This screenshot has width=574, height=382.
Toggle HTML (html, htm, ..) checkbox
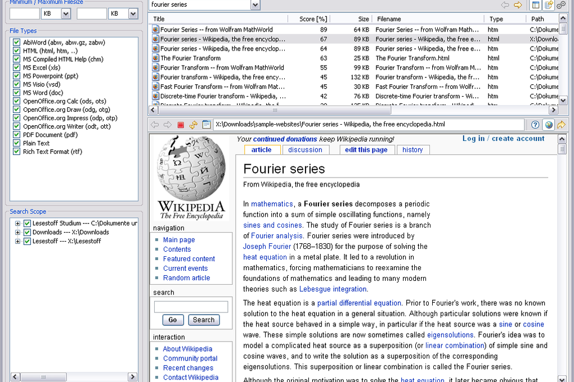pos(16,51)
